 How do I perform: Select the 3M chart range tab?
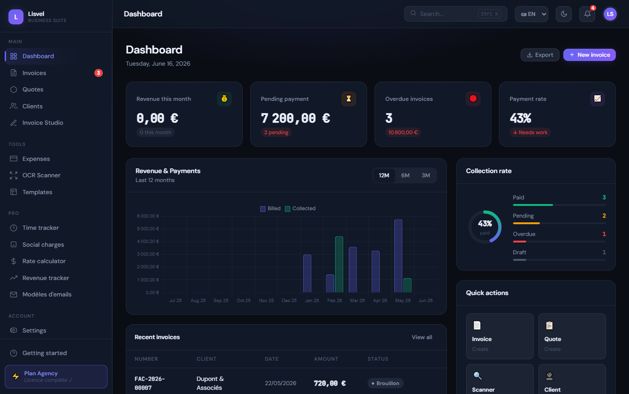coord(426,175)
